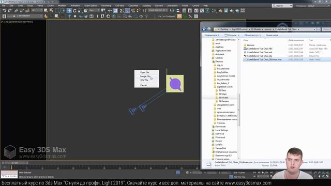Open the Corona menu
This screenshot has width=331, height=186.
coord(195,6)
